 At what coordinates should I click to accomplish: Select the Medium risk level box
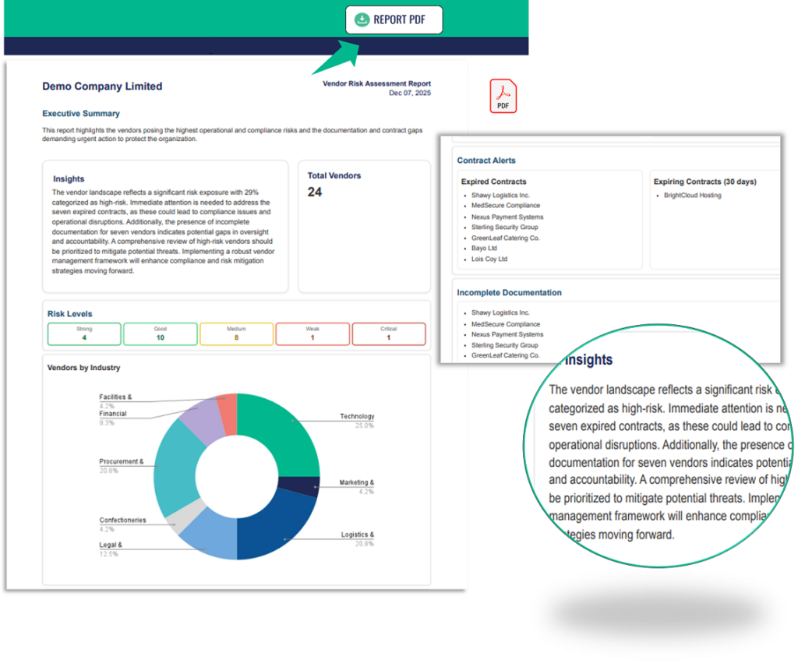236,334
